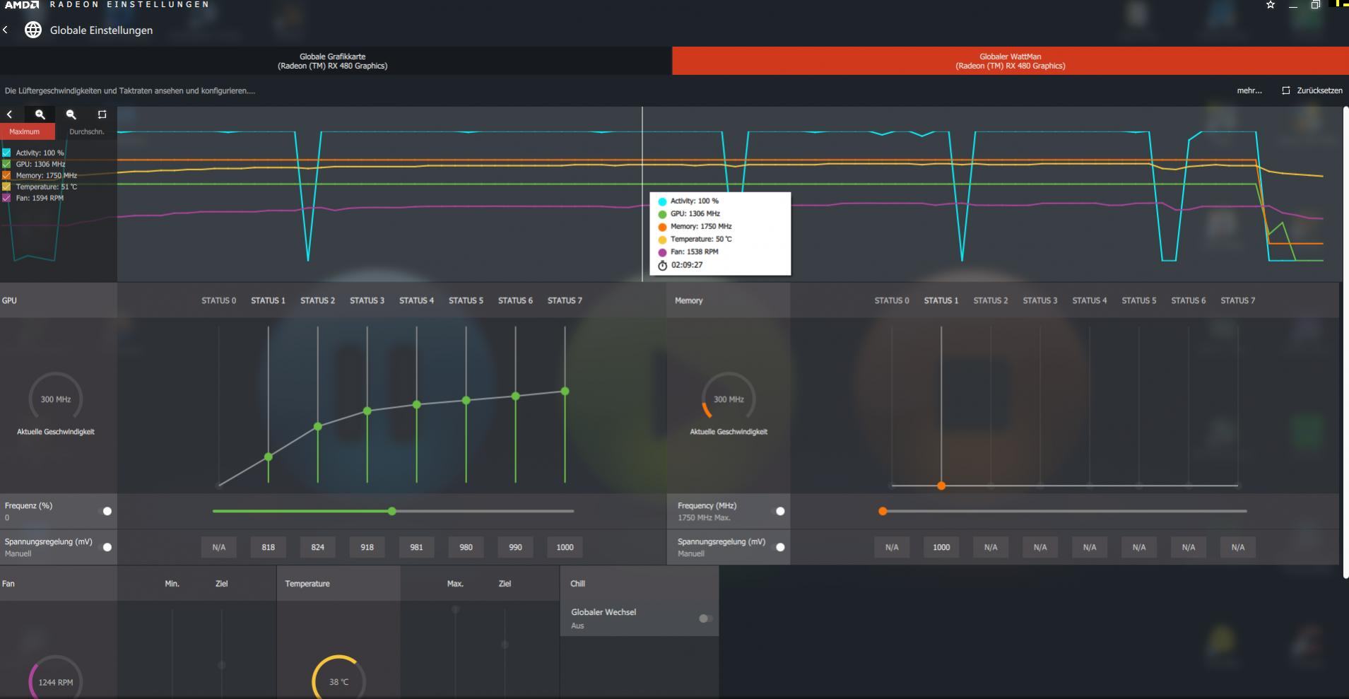Edit GPU voltage field showing 981
This screenshot has width=1349, height=699.
point(416,547)
